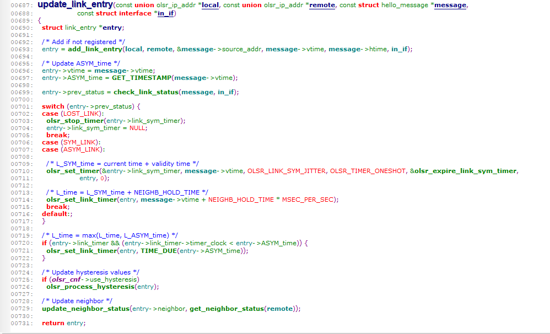Click the comment 'Add if not registered'
550x334 pixels.
coord(83,42)
